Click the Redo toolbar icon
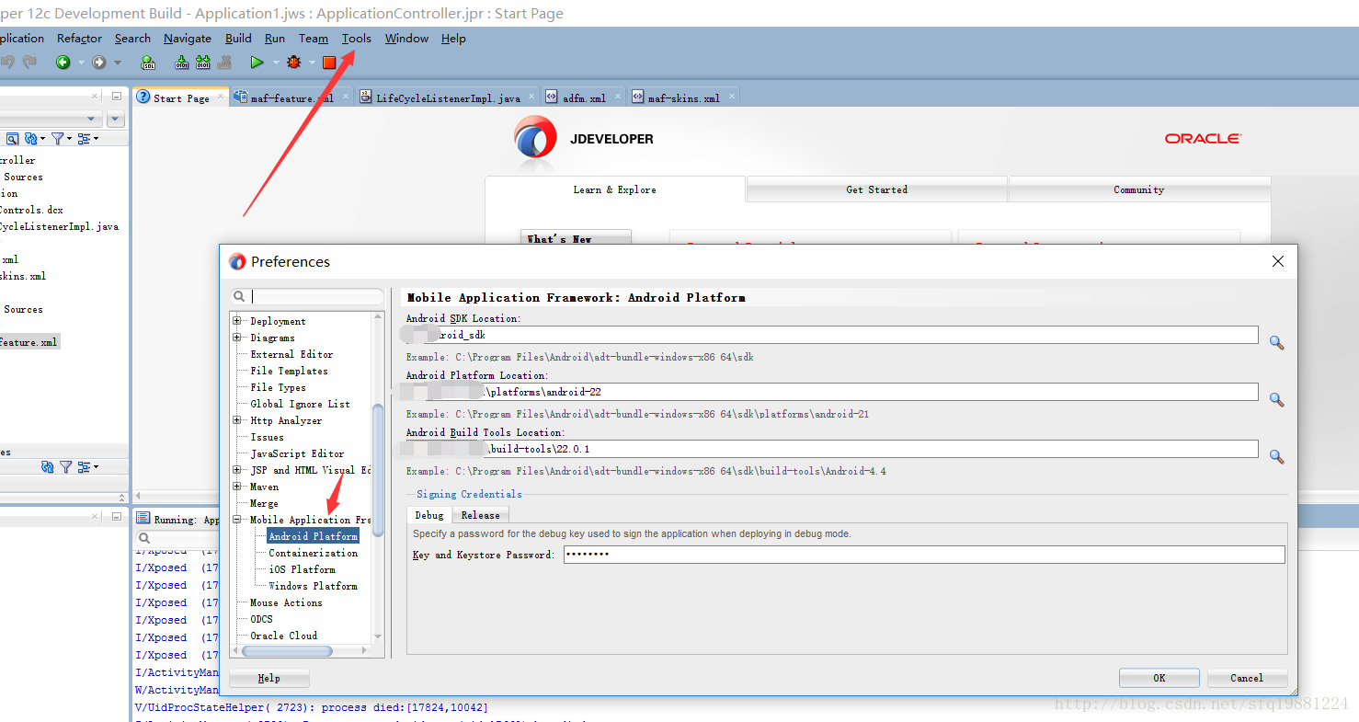Image resolution: width=1359 pixels, height=722 pixels. [29, 63]
